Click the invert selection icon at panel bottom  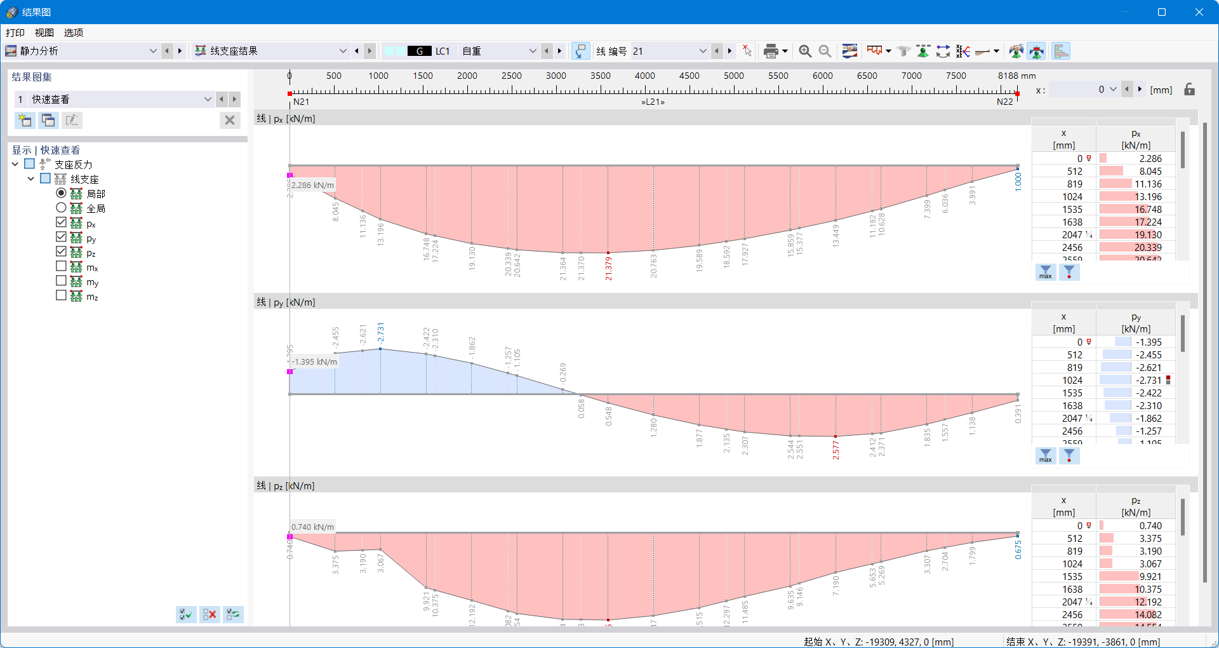[233, 614]
